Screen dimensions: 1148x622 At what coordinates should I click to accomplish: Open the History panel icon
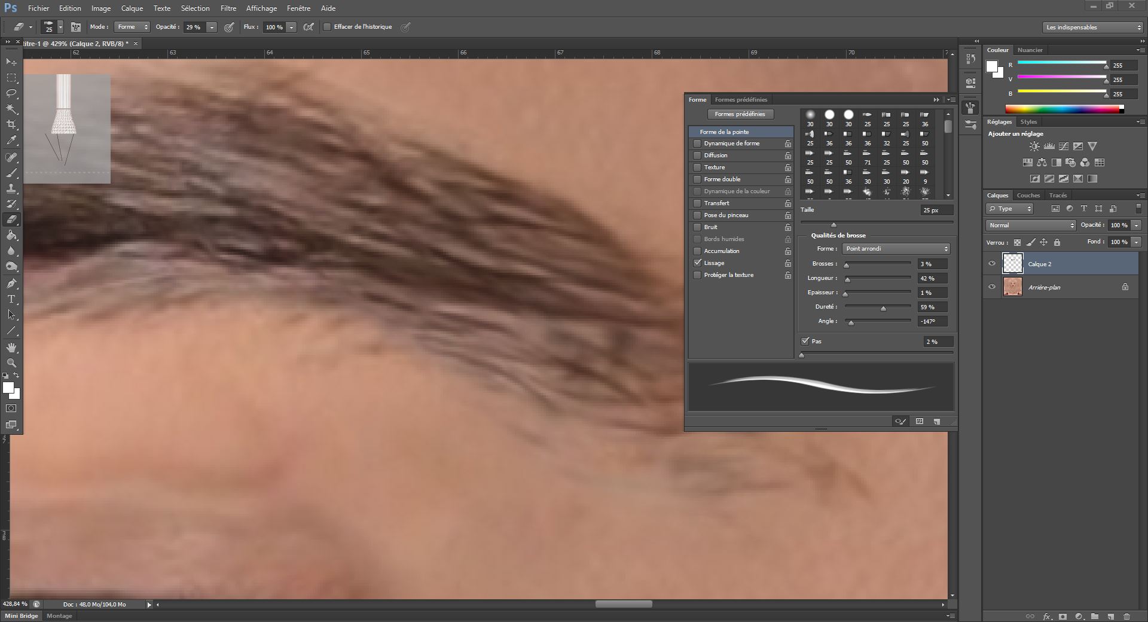point(970,59)
